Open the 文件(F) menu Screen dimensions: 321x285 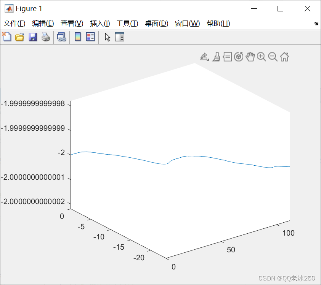tap(14, 24)
